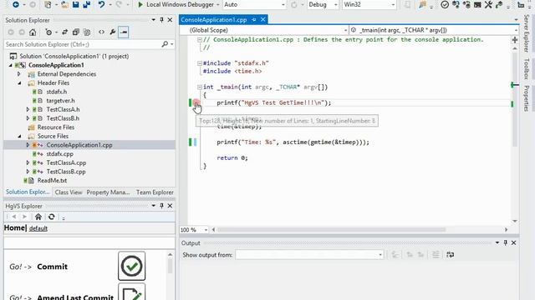The width and height of the screenshot is (535, 300).
Task: Open Properties wrench icon in Solution Explorer
Action: (x=112, y=32)
